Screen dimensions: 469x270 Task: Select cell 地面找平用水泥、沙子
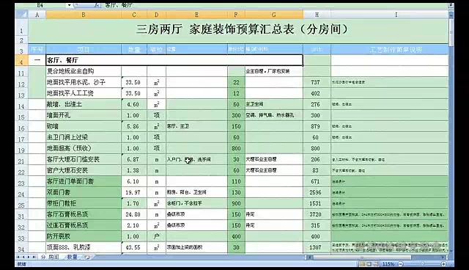tap(84, 82)
